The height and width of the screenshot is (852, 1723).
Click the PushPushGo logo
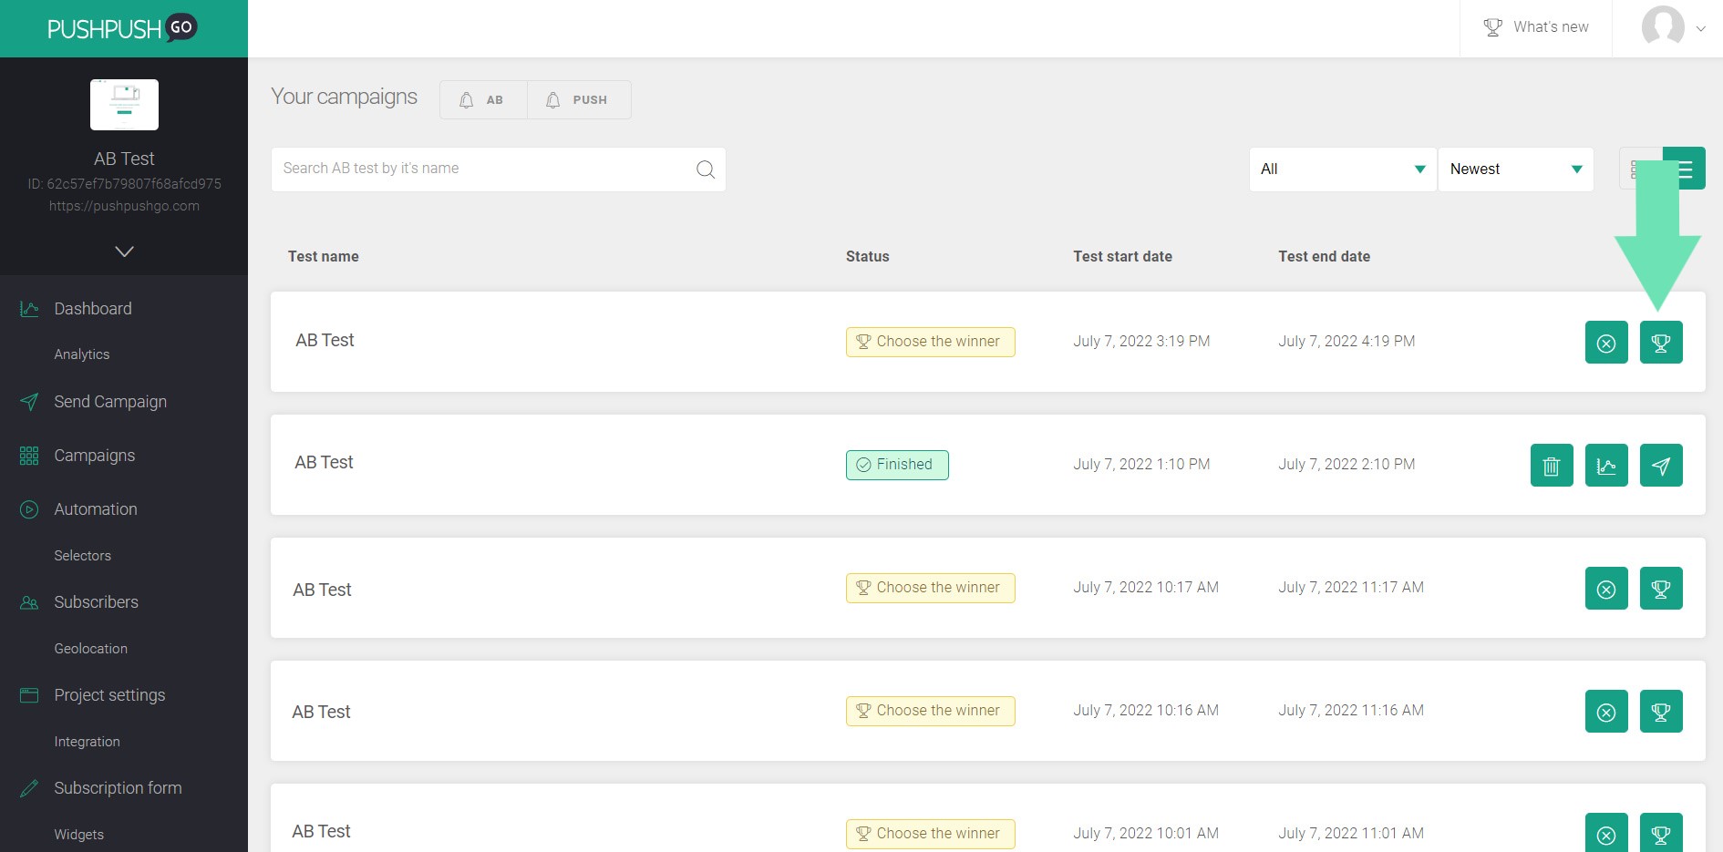(x=122, y=28)
